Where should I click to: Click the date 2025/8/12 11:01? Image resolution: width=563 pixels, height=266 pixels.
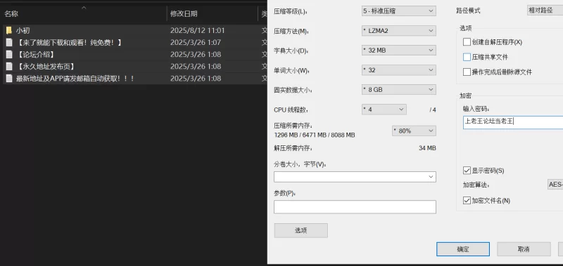[x=198, y=30]
